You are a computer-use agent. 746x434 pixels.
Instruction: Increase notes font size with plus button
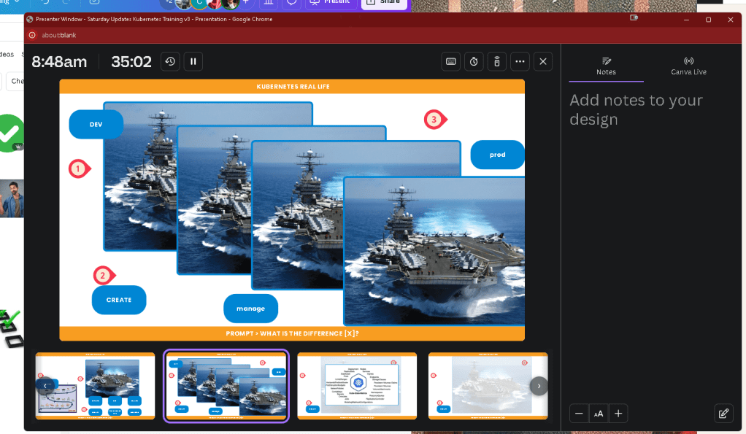coord(618,414)
